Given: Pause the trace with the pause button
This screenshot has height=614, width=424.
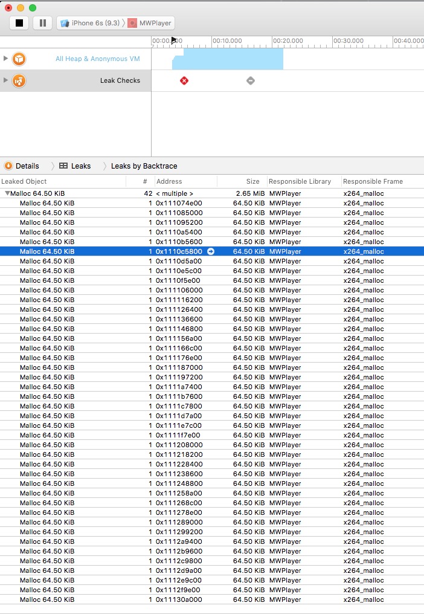Looking at the screenshot, I should point(43,23).
